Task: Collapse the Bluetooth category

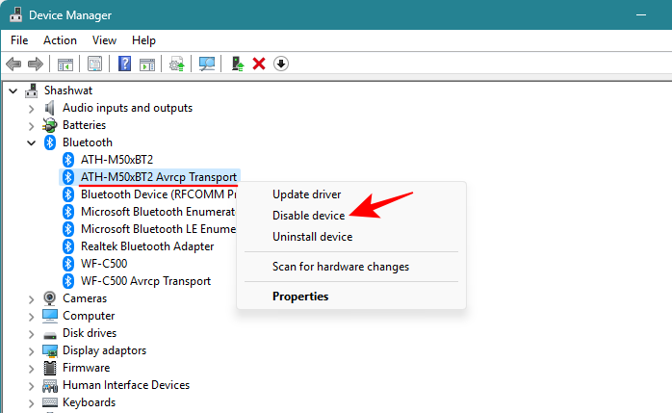Action: 31,143
